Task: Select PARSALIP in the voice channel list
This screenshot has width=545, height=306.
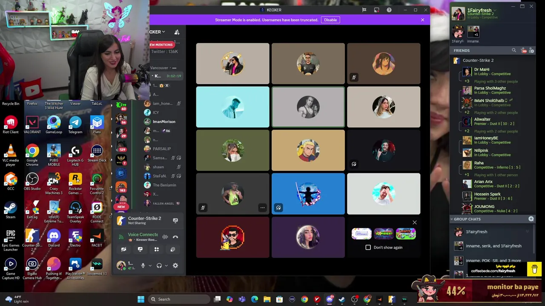Action: click(162, 149)
